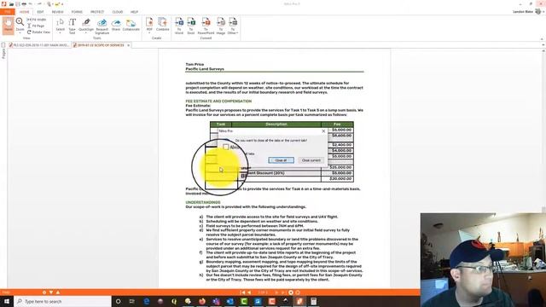The image size is (546, 307).
Task: Switch to the PROTECT ribbon tab
Action: coord(97,12)
